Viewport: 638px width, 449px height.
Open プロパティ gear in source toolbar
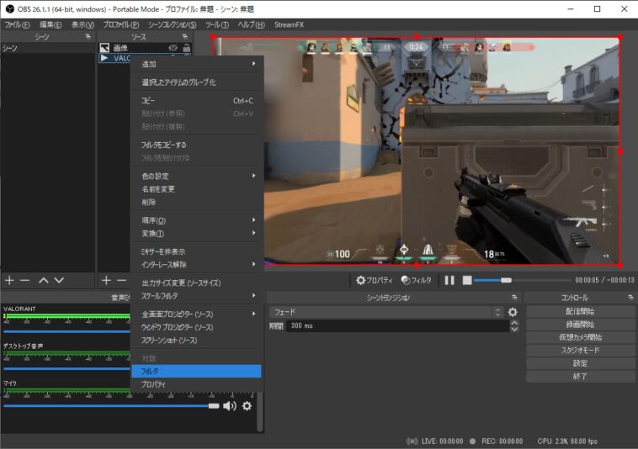pos(374,280)
